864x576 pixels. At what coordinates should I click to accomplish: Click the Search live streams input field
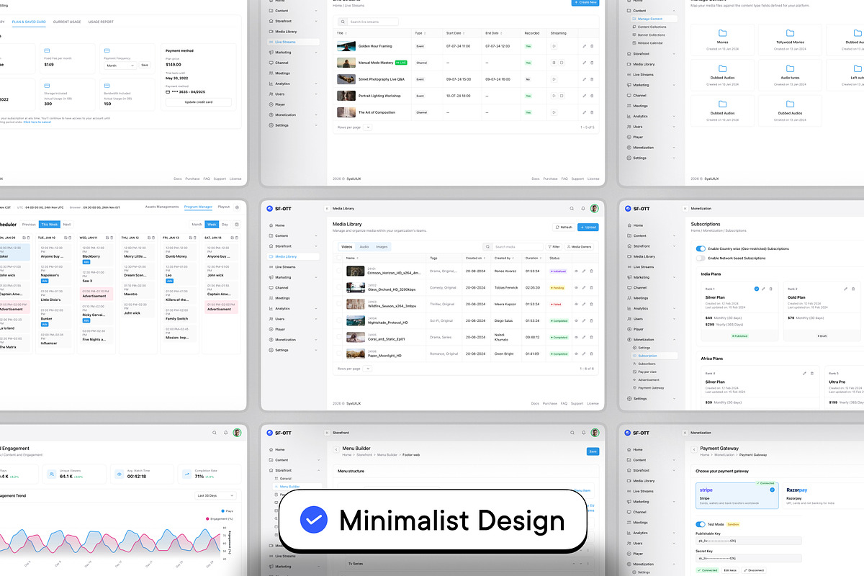369,22
